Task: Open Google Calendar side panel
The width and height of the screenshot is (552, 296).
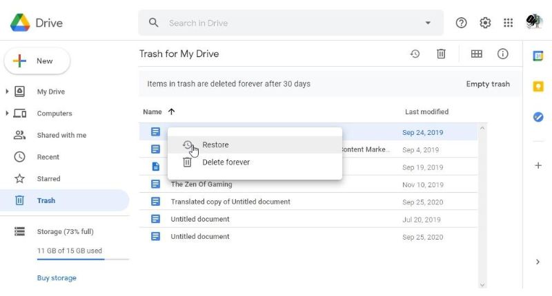Action: (538, 56)
